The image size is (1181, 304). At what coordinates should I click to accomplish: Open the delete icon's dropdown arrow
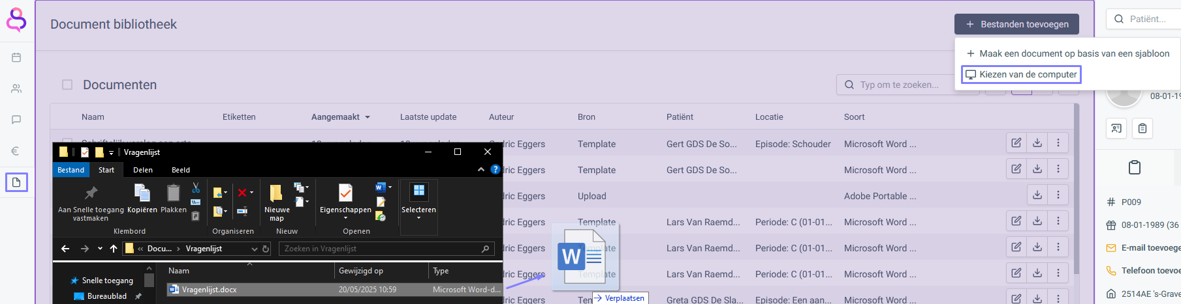[251, 193]
